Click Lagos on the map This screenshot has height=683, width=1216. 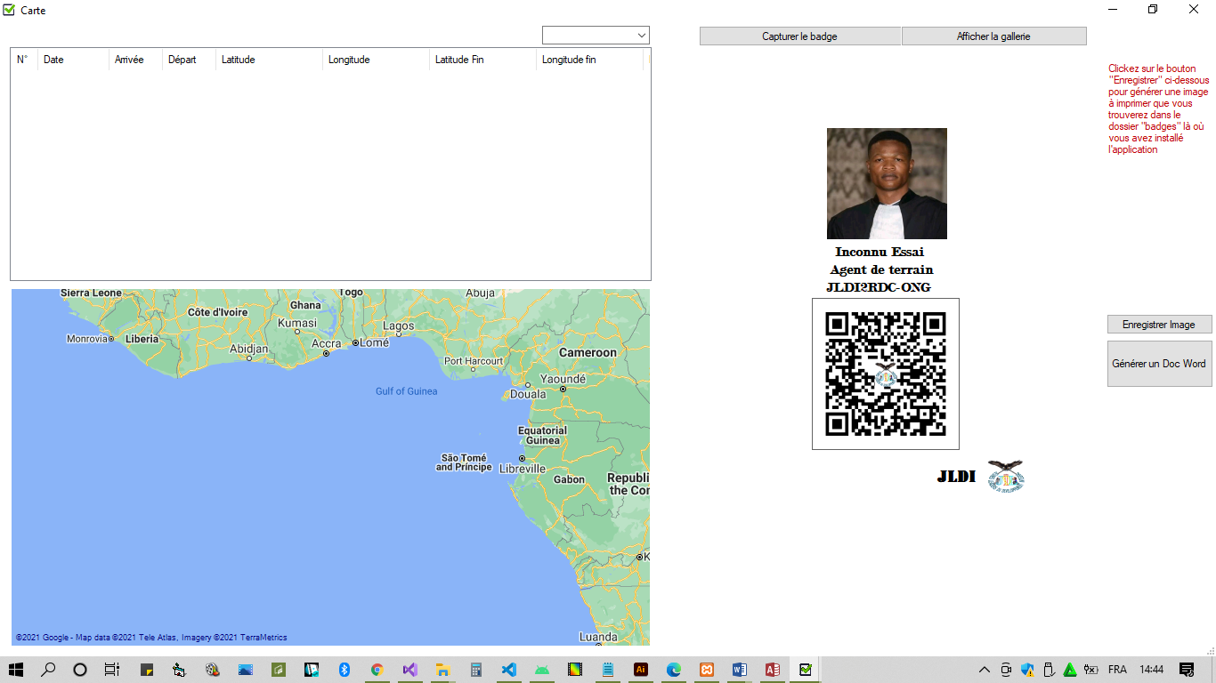tap(398, 326)
